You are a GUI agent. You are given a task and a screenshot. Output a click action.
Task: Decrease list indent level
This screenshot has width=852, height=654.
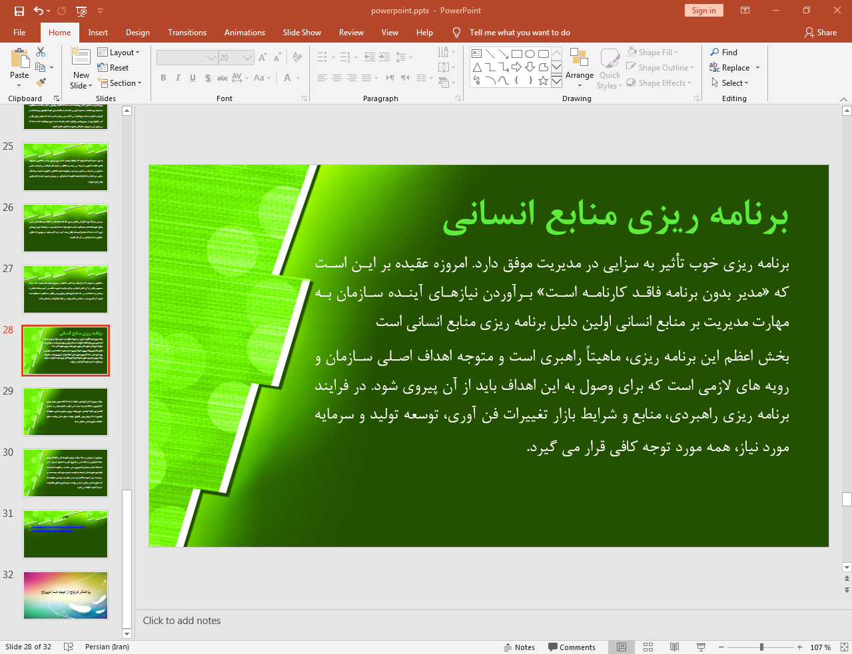click(370, 57)
